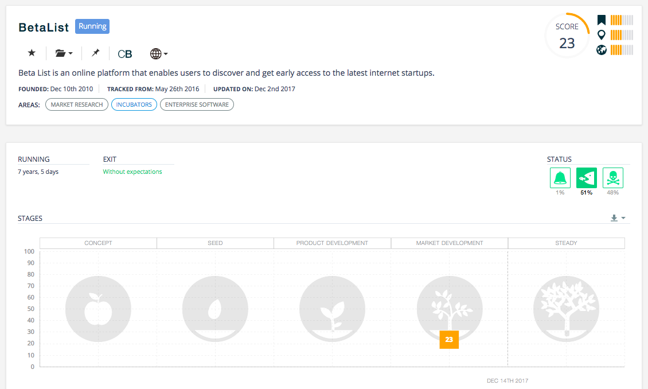Click the tree Steady stage icon
648x389 pixels.
pos(566,308)
